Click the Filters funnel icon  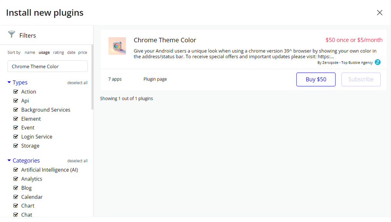click(11, 35)
